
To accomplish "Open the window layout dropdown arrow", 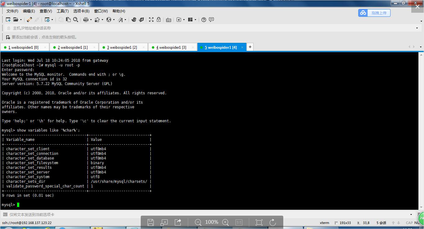I will [x=195, y=20].
